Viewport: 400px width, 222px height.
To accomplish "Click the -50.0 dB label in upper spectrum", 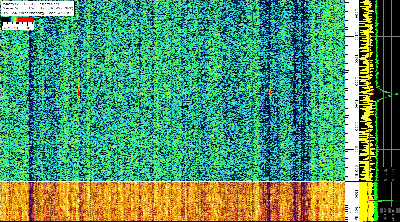I will (x=385, y=174).
